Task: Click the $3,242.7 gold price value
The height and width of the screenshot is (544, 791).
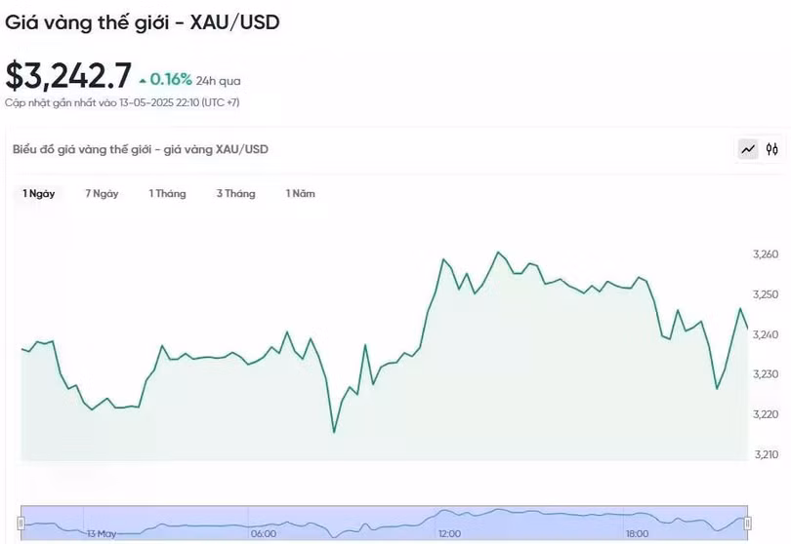Action: click(67, 76)
